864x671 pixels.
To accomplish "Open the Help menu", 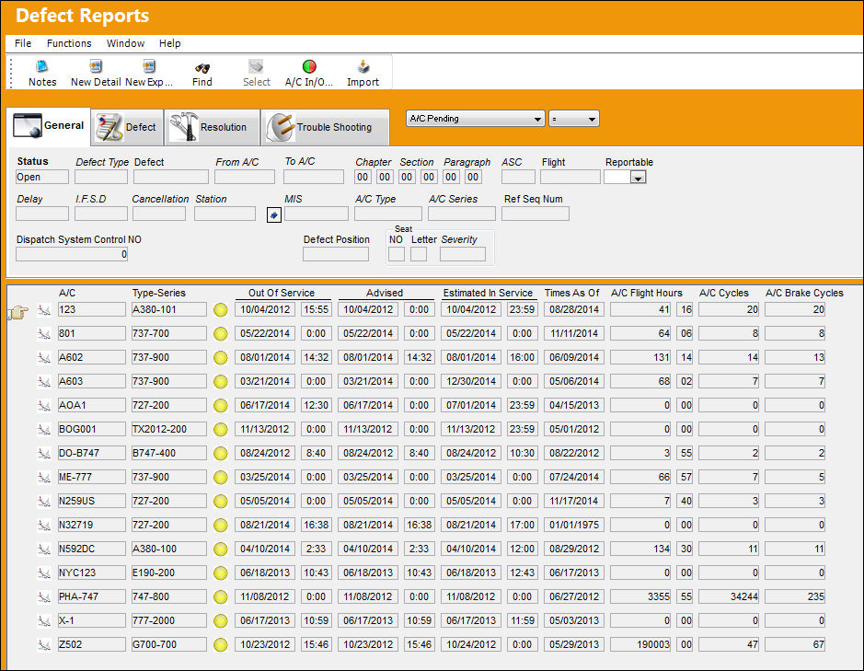I will coord(169,43).
